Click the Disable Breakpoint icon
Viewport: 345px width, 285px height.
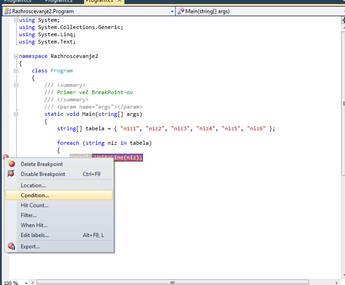(x=11, y=174)
